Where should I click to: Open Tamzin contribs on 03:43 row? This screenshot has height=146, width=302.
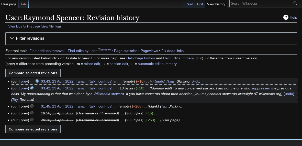[x=105, y=81]
